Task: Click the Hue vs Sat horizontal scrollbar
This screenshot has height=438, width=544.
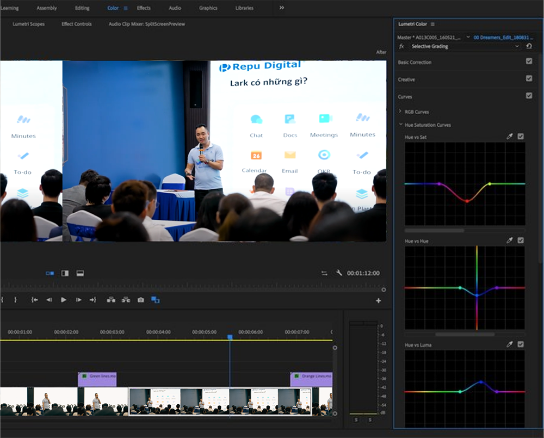Action: (x=434, y=231)
